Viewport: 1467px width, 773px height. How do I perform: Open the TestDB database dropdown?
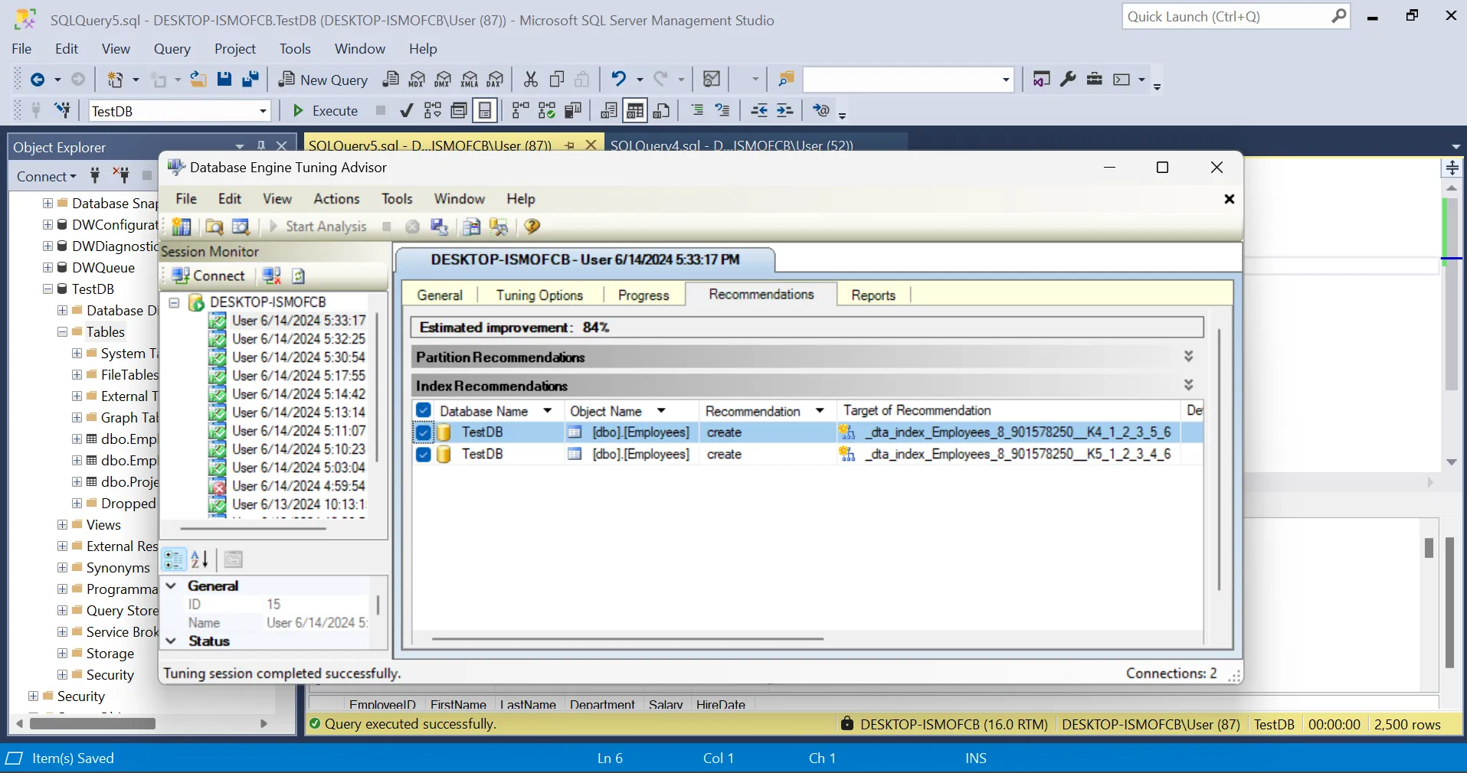(263, 111)
